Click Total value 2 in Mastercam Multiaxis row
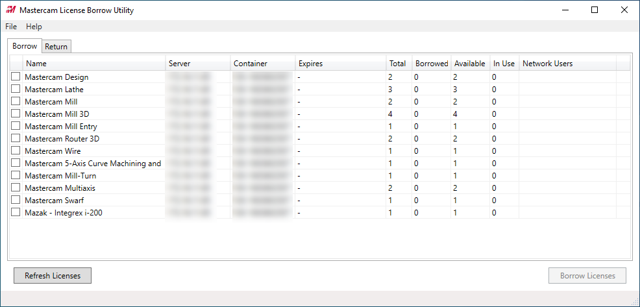This screenshot has width=640, height=307. (x=390, y=188)
